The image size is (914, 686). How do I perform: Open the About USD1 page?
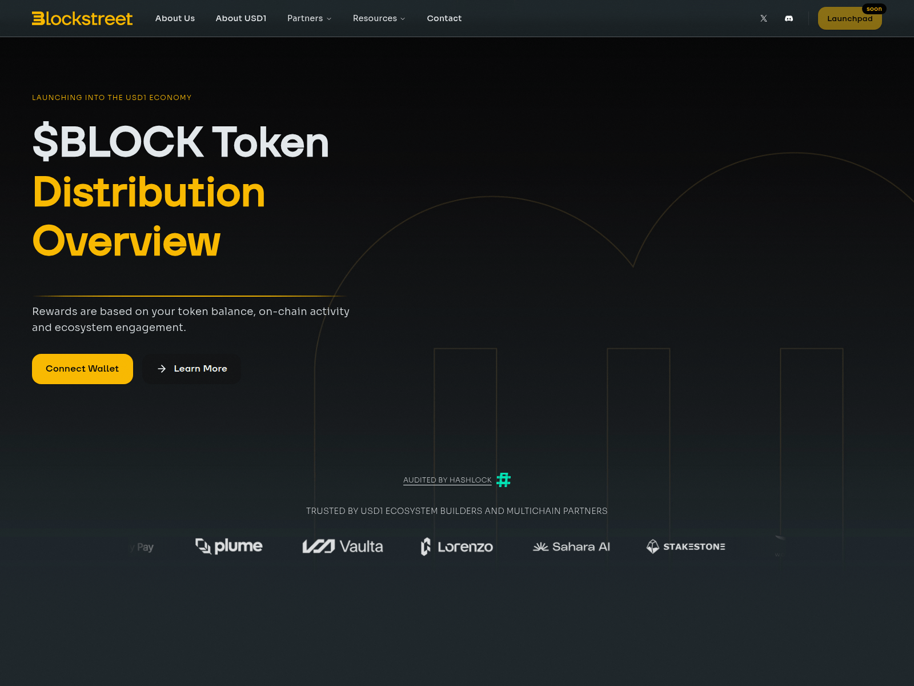click(x=241, y=18)
